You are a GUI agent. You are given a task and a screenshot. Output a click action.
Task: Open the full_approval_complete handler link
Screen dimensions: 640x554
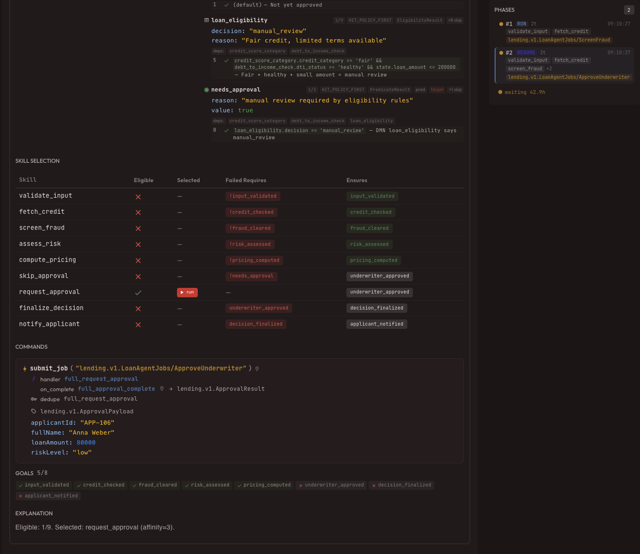pos(116,389)
